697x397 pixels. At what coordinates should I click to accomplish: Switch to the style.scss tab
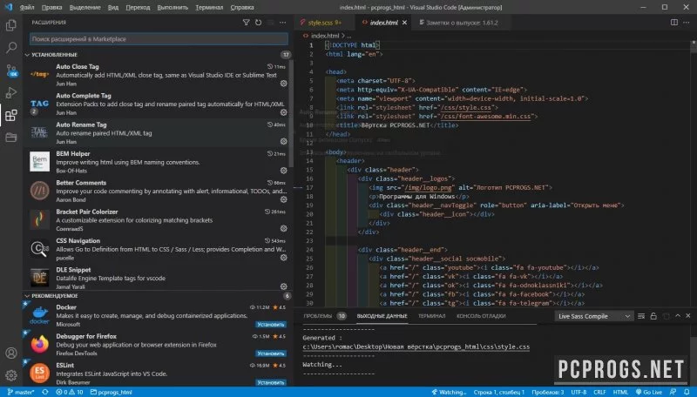(x=325, y=23)
